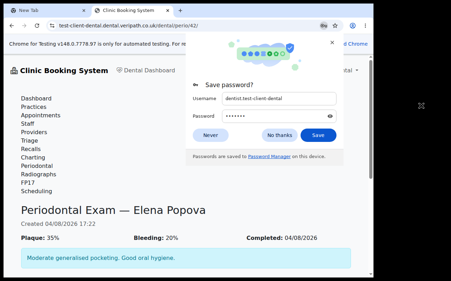Screen dimensions: 451x281
Task: Click the password key icon in address bar
Action: [323, 26]
